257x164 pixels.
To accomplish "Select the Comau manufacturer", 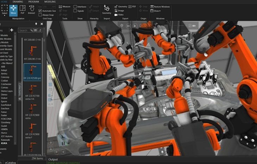I will pos(5,87).
